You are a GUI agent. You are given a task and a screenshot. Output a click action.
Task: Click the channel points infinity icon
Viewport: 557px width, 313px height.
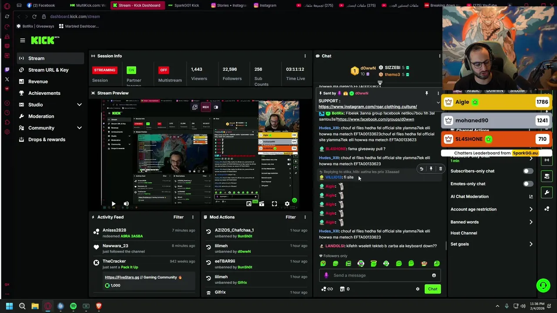327,289
